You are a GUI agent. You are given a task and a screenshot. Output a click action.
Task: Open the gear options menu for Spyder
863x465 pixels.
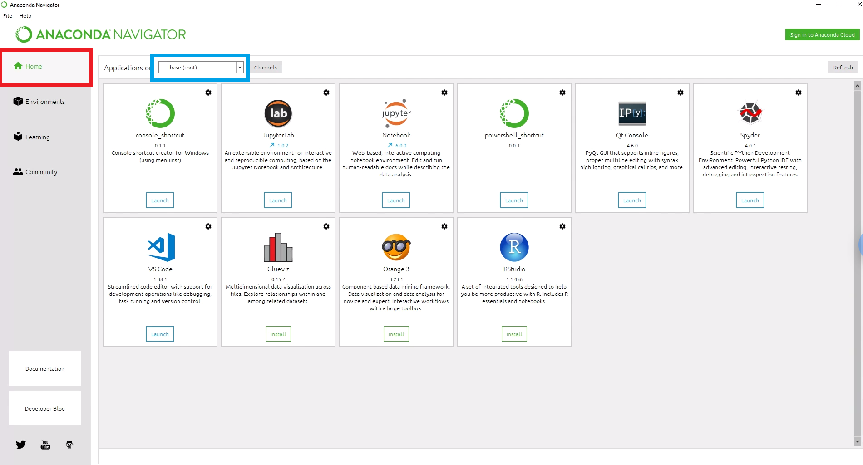(798, 93)
